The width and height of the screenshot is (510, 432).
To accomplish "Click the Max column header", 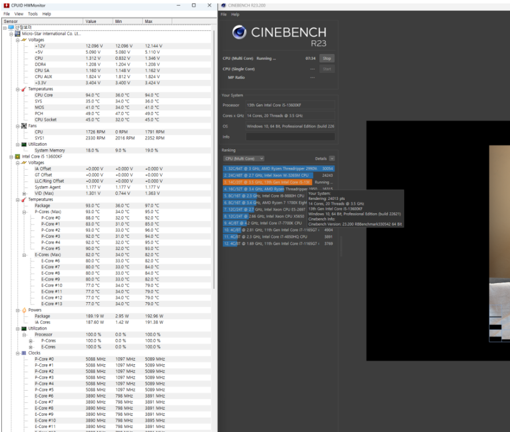I will [157, 21].
